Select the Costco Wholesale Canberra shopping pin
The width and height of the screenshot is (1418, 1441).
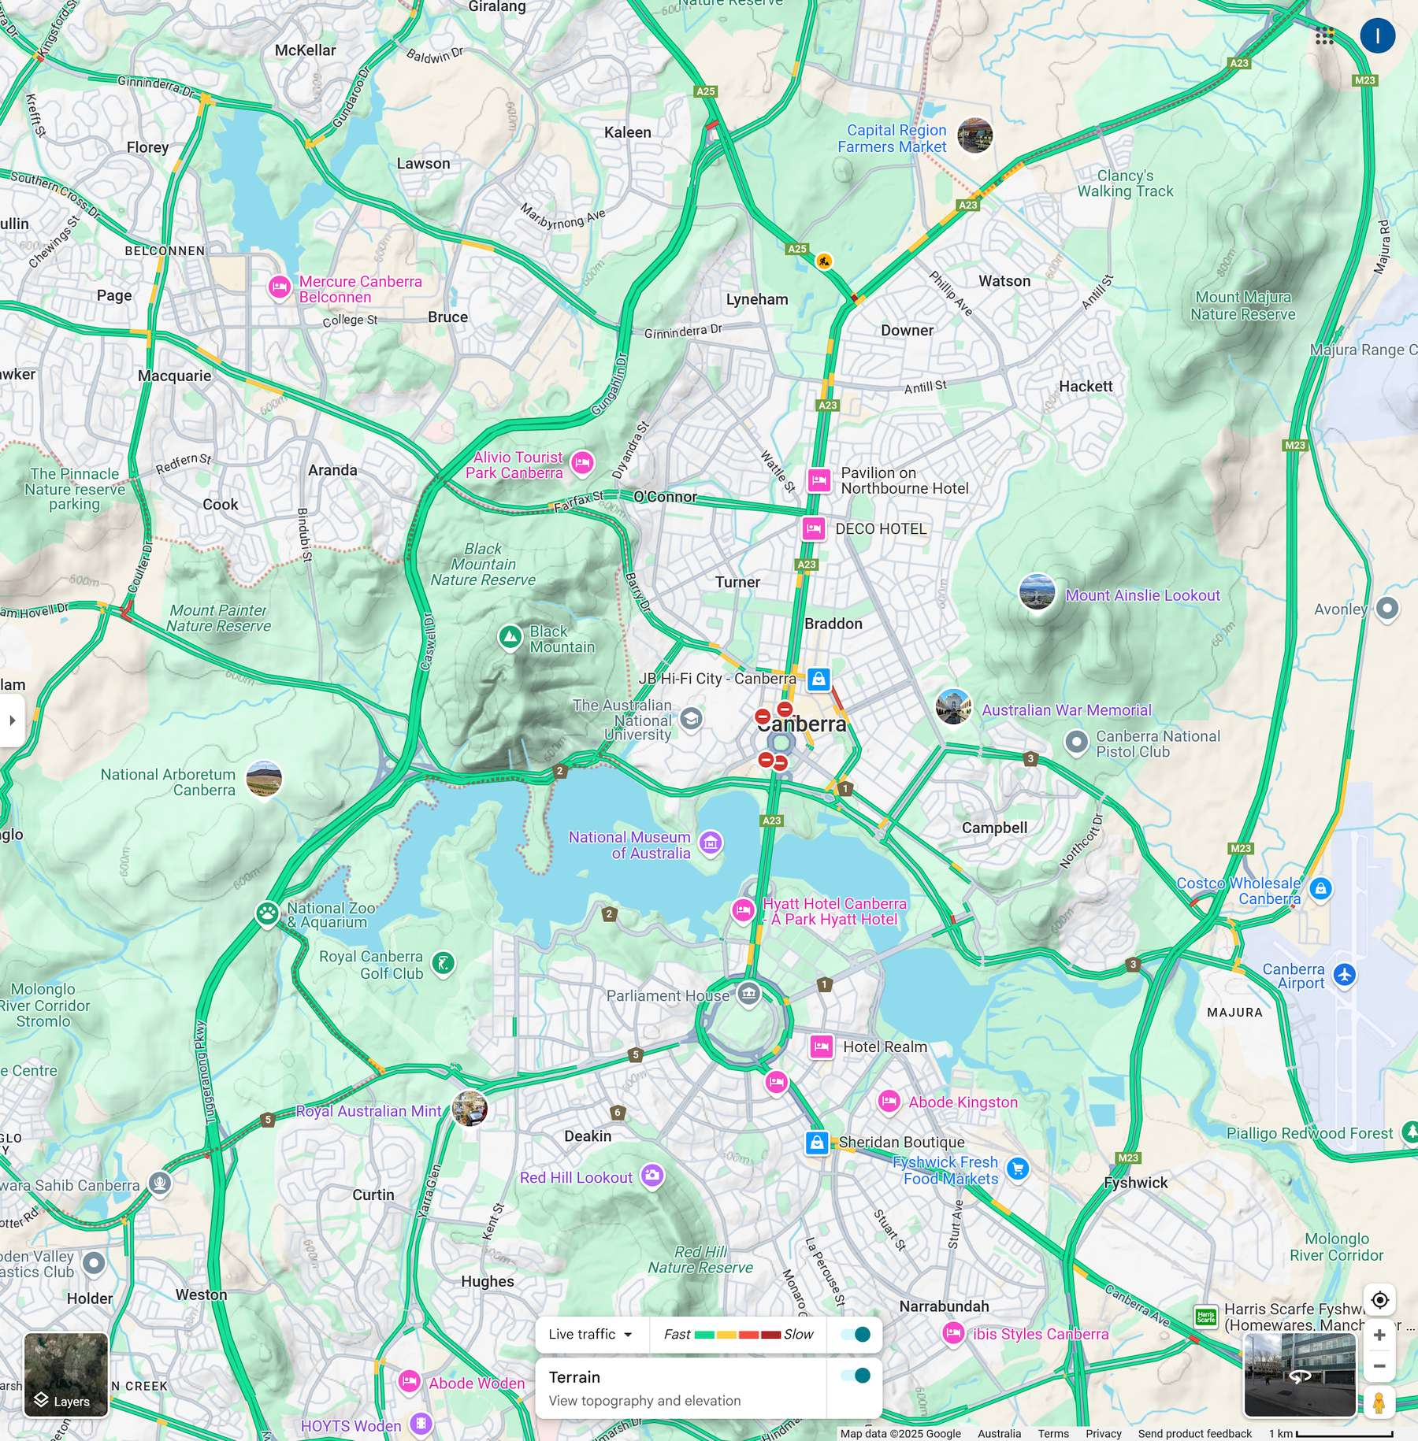1320,889
